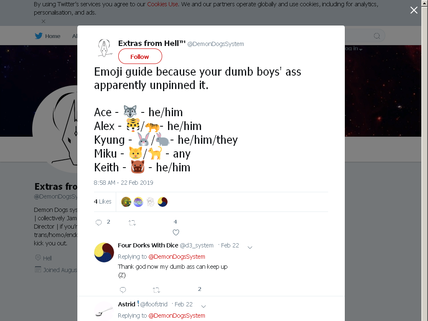The height and width of the screenshot is (321, 428).
Task: Open the @DemonDogsSystem mention in the Four Dorks reply
Action: click(x=177, y=257)
